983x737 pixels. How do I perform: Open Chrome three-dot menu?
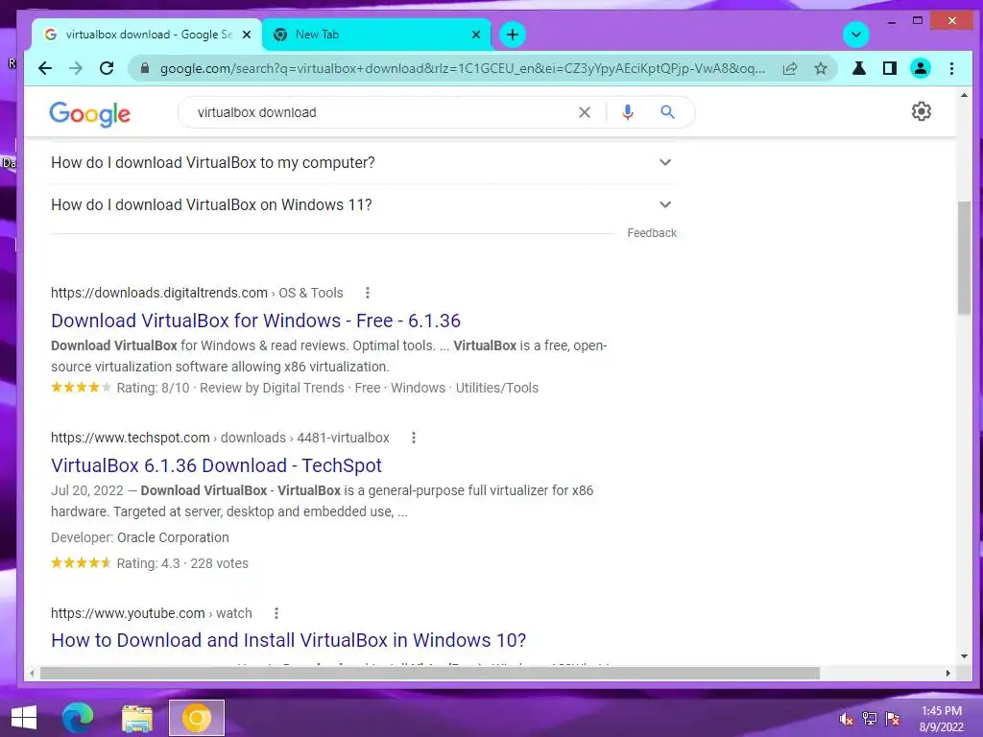point(951,68)
